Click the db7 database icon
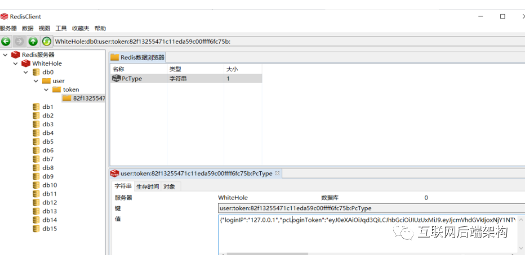This screenshot has height=255, width=525. (x=36, y=159)
